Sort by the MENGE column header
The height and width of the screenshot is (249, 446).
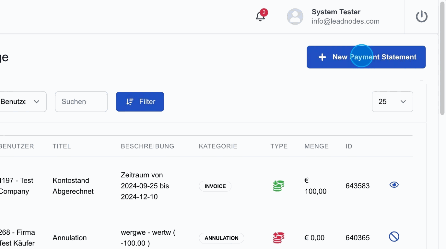[317, 146]
